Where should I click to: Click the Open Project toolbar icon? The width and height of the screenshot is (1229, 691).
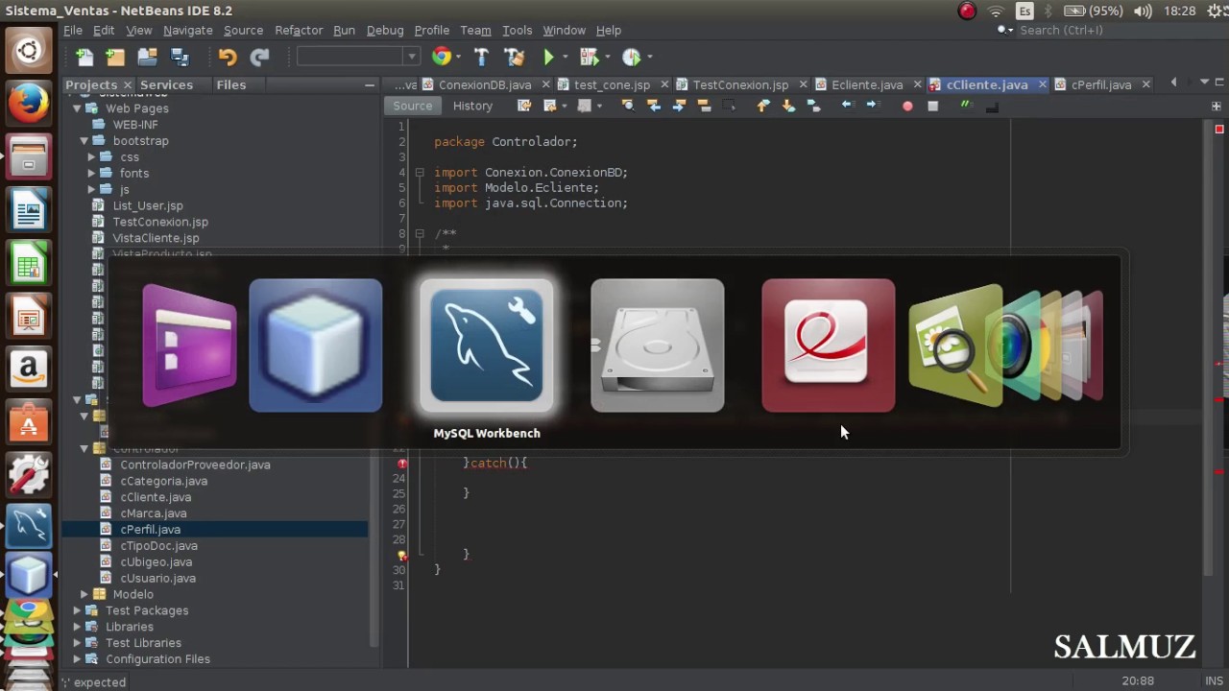[147, 57]
